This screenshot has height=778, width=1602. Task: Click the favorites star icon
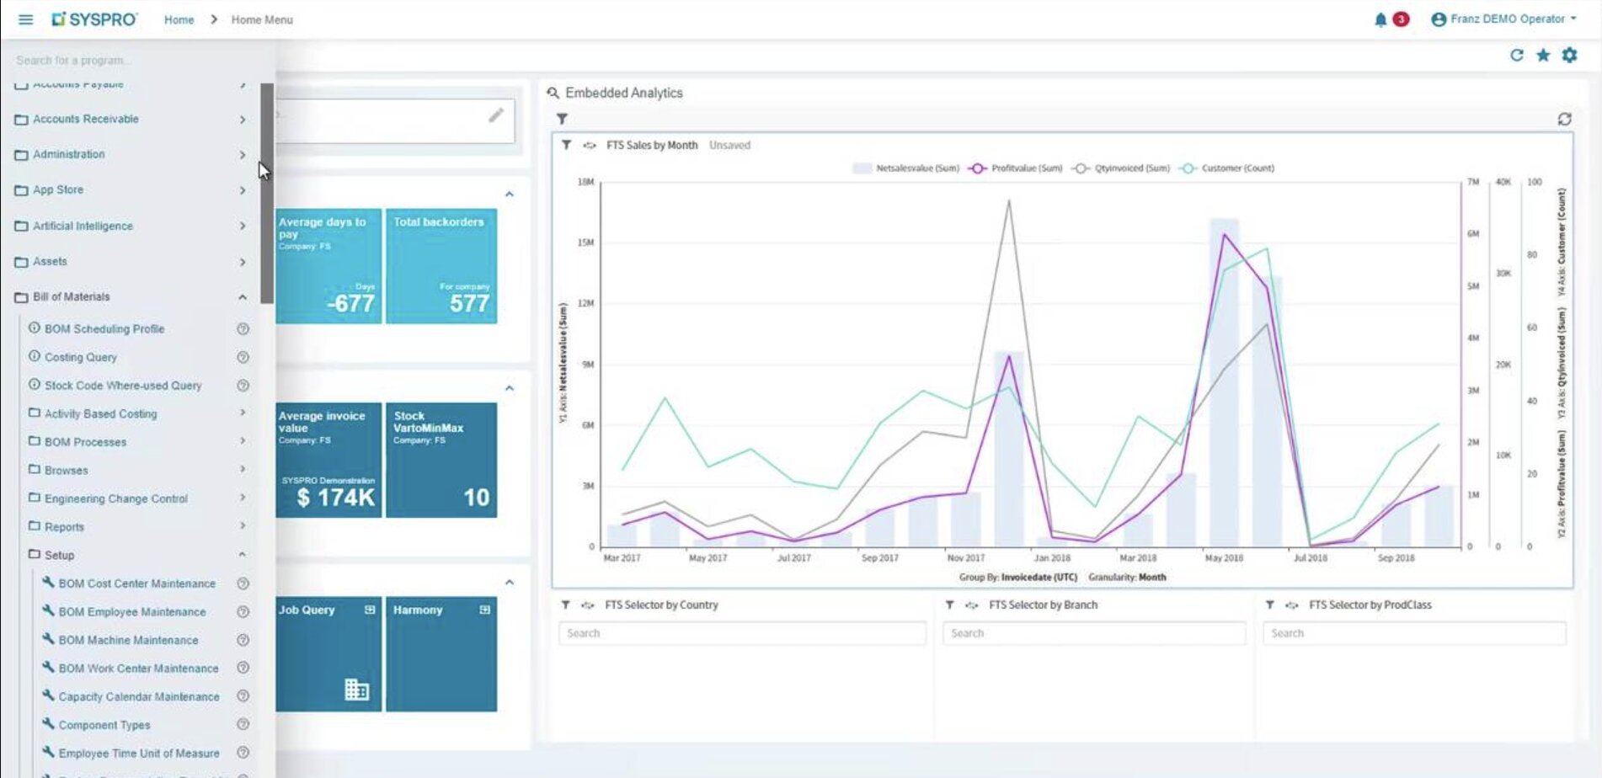coord(1543,56)
